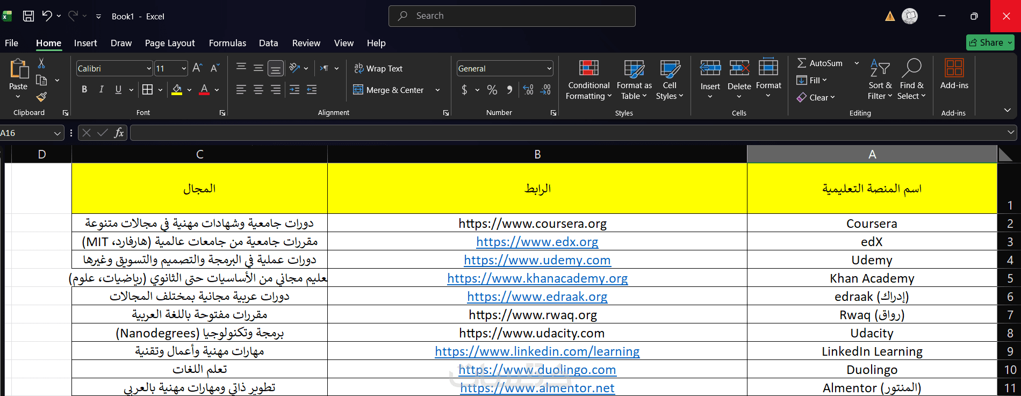This screenshot has width=1021, height=396.
Task: Open the khanacademy.org hyperlink
Action: 537,278
